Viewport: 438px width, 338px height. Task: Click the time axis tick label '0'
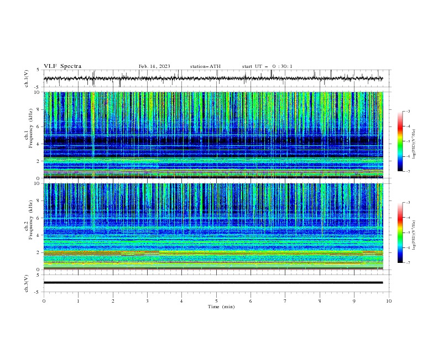click(x=44, y=301)
